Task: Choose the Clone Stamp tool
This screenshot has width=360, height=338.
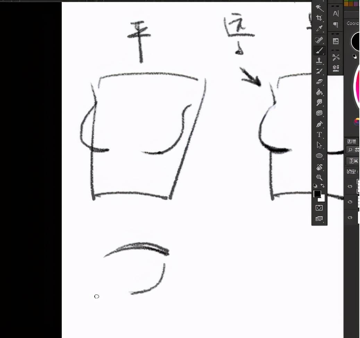Action: coord(319,60)
